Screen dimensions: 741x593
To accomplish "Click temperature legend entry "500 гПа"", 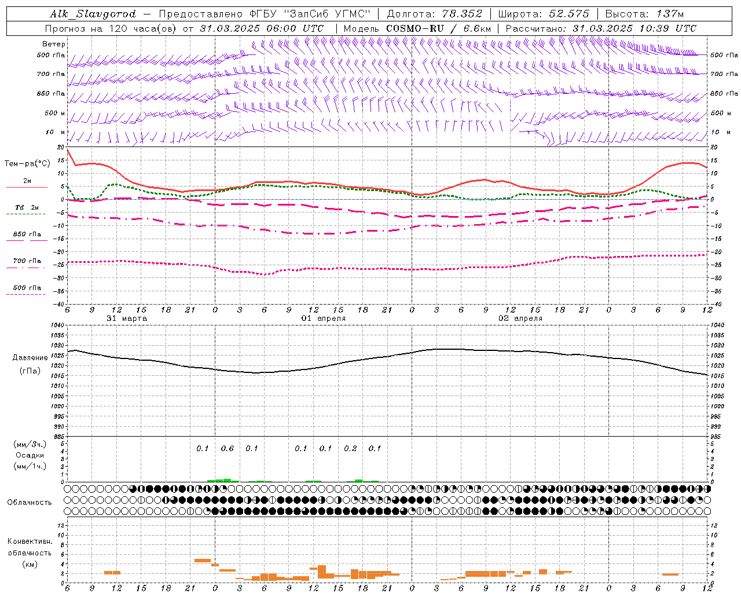I will coord(27,287).
